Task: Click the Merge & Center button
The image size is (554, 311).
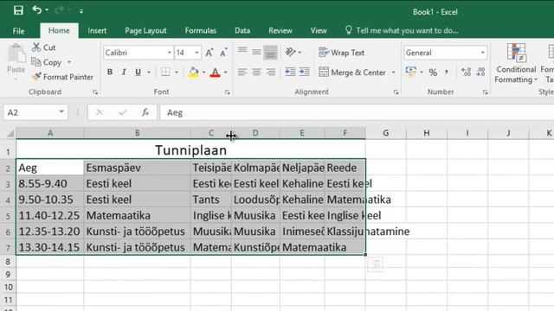Action: coord(352,73)
